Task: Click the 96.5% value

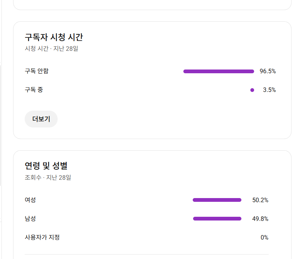Action: tap(268, 71)
